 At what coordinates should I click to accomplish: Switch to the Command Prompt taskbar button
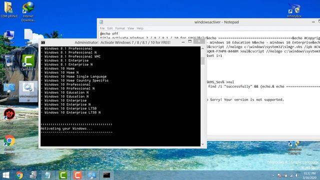point(106,175)
